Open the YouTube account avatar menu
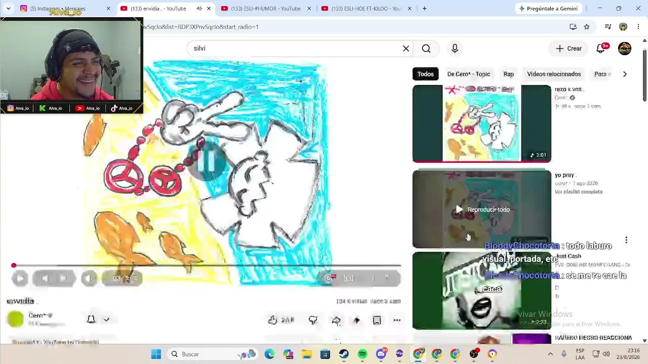Image resolution: width=648 pixels, height=364 pixels. pos(625,49)
